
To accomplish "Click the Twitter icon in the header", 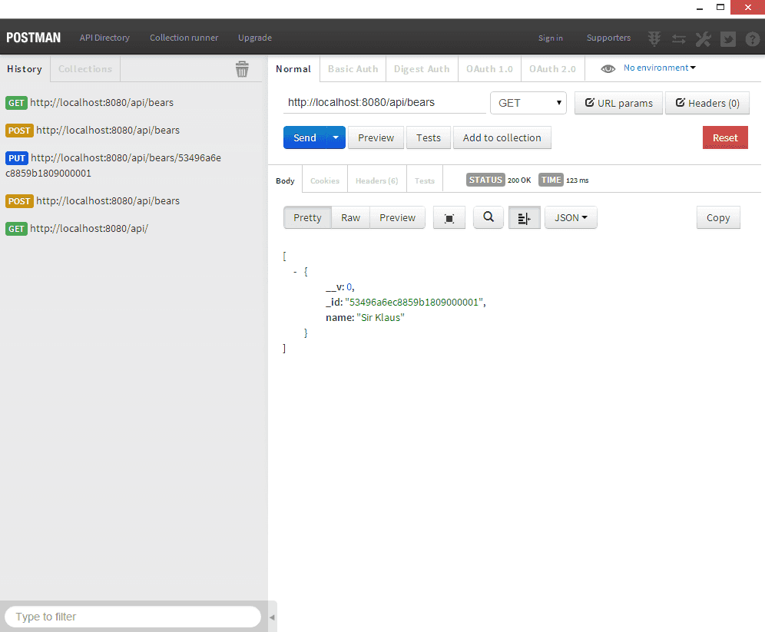I will coord(727,38).
